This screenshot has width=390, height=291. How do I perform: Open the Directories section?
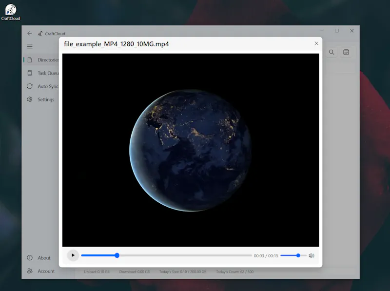41,60
